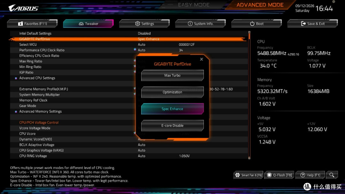Click Auto value for Select MCU
Image resolution: width=345 pixels, height=194 pixels.
[142, 45]
